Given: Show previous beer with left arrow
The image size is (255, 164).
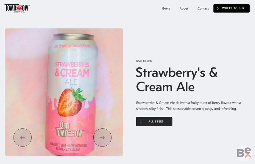Looking at the screenshot, I should tap(23, 137).
